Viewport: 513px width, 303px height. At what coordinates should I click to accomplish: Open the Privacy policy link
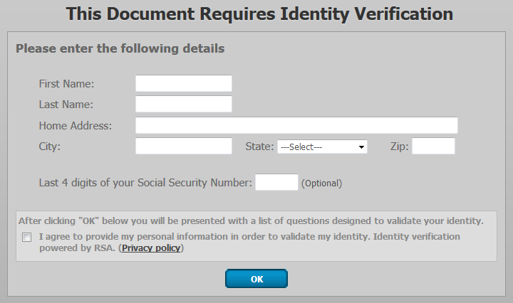click(x=152, y=248)
